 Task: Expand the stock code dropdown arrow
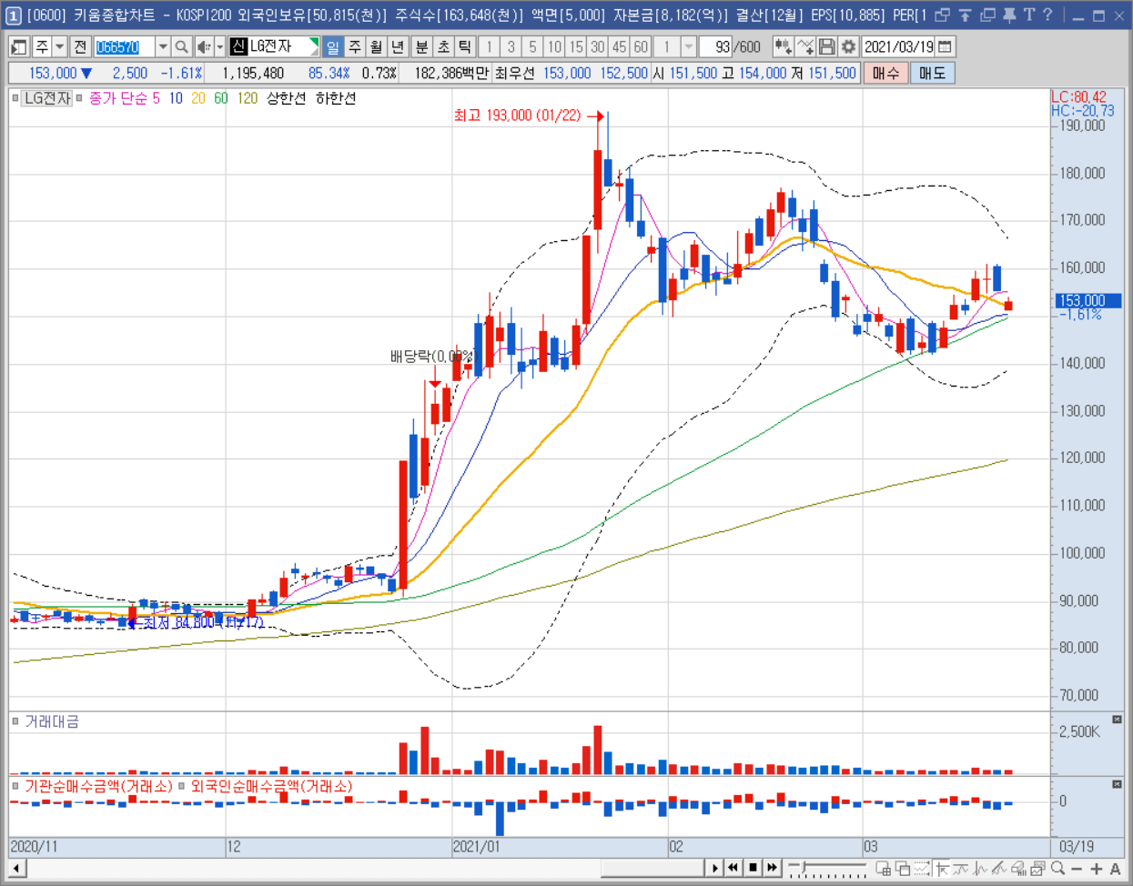(x=162, y=46)
